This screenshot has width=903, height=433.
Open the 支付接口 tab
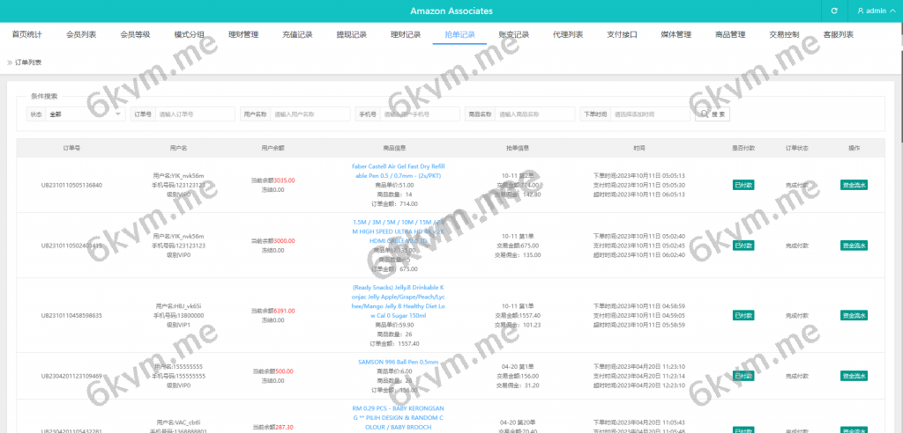click(x=623, y=34)
